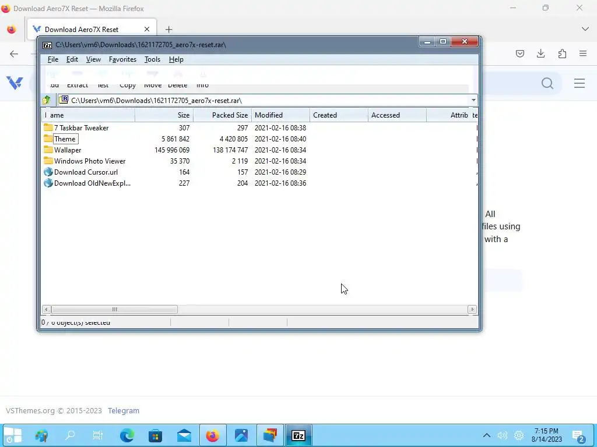Screen dimensions: 597x447
Task: Open the taskbar clock showing 7:15 PM
Action: pos(546,435)
